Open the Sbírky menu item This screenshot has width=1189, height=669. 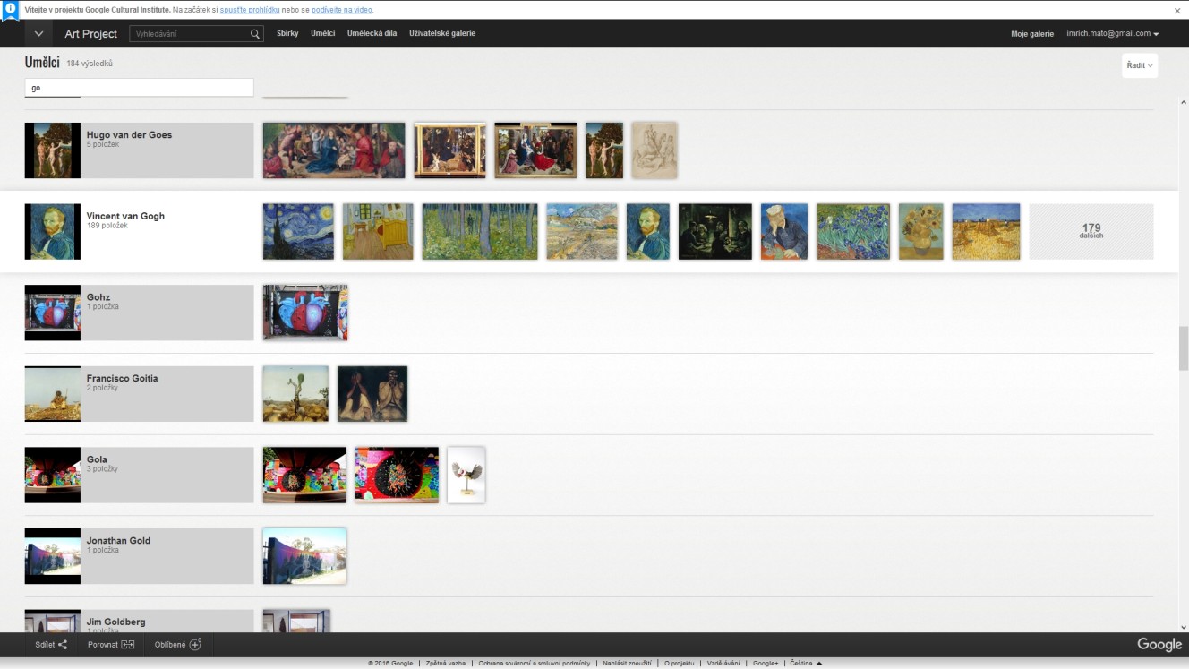(x=287, y=34)
